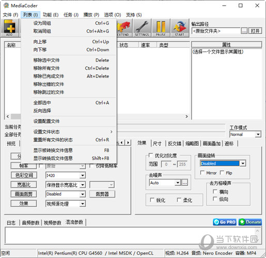Click the 画面裁剪 button
This screenshot has height=258, width=266.
tap(24, 194)
